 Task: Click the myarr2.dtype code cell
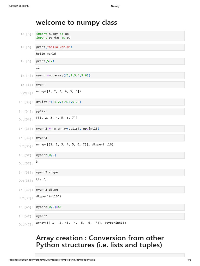pyautogui.click(x=110, y=190)
